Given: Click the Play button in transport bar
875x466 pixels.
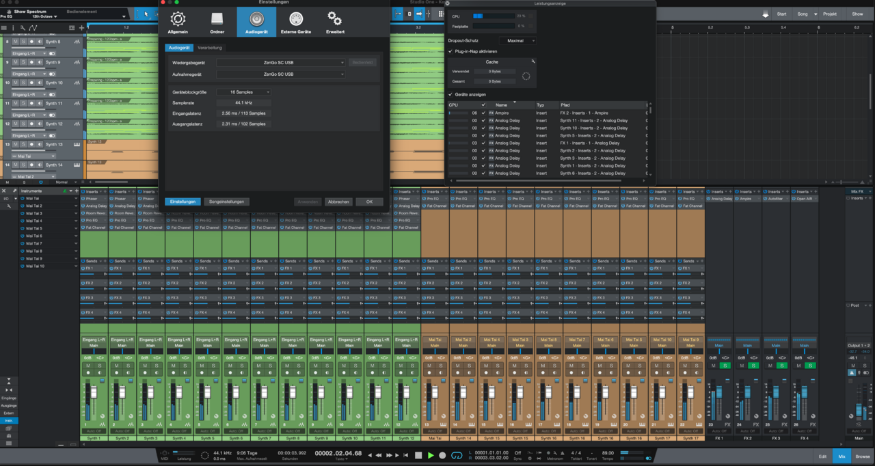Looking at the screenshot, I should tap(431, 455).
